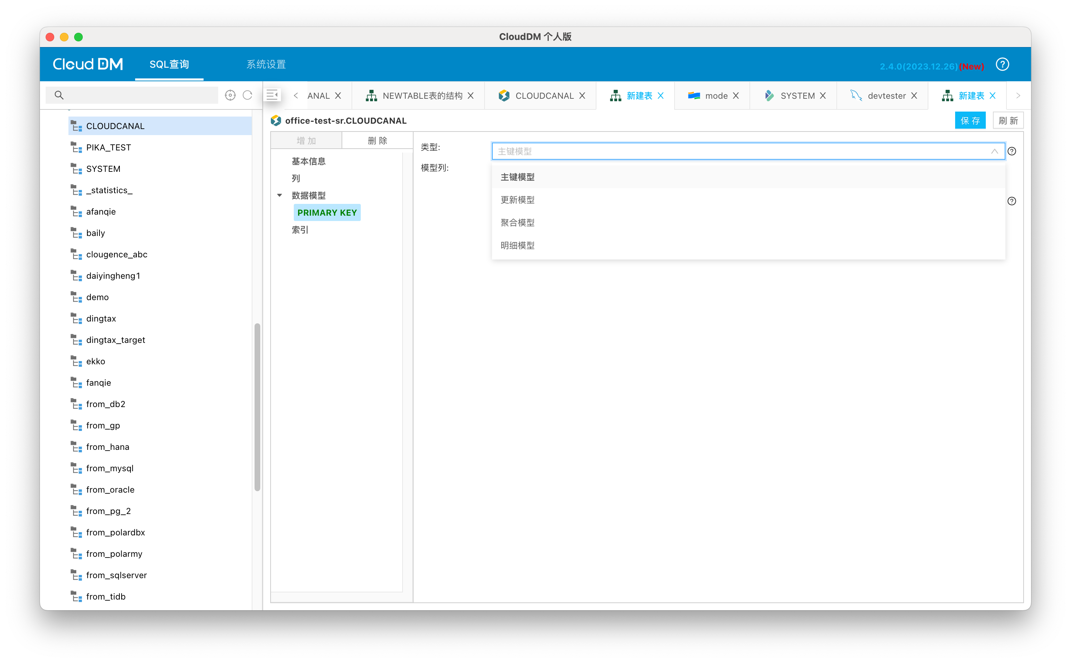This screenshot has height=663, width=1071.
Task: Collapse the 类型 dropdown via its arrow
Action: click(x=994, y=151)
